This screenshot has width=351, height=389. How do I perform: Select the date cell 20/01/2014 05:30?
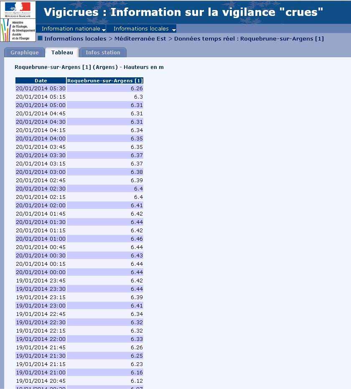point(41,88)
